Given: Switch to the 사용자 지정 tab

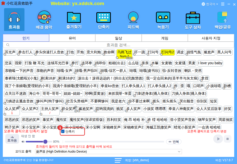Looking at the screenshot, I should (211, 38).
